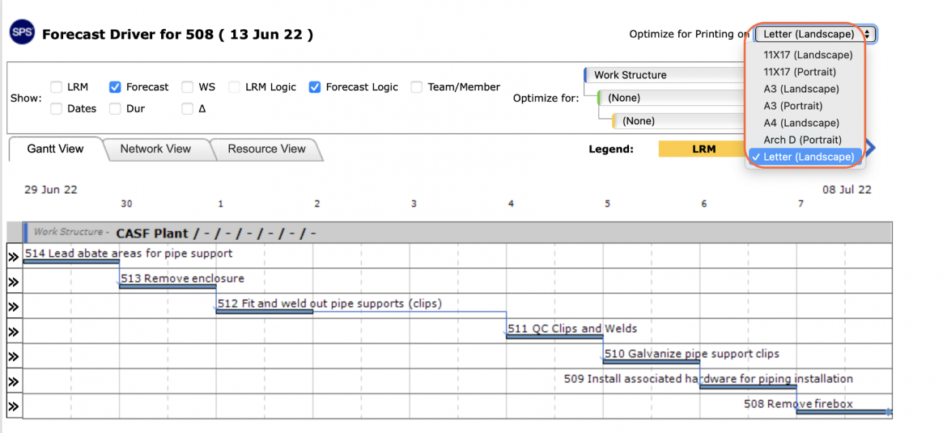
Task: Click the SPS logo icon
Action: pos(23,33)
